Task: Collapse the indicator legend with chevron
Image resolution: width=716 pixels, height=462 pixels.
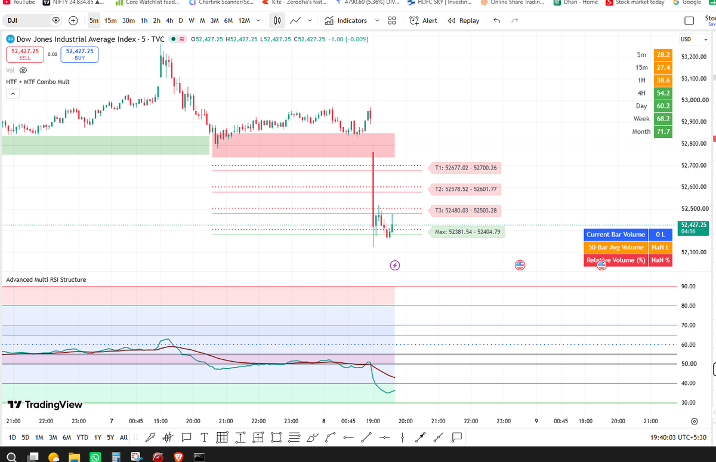Action: point(13,94)
